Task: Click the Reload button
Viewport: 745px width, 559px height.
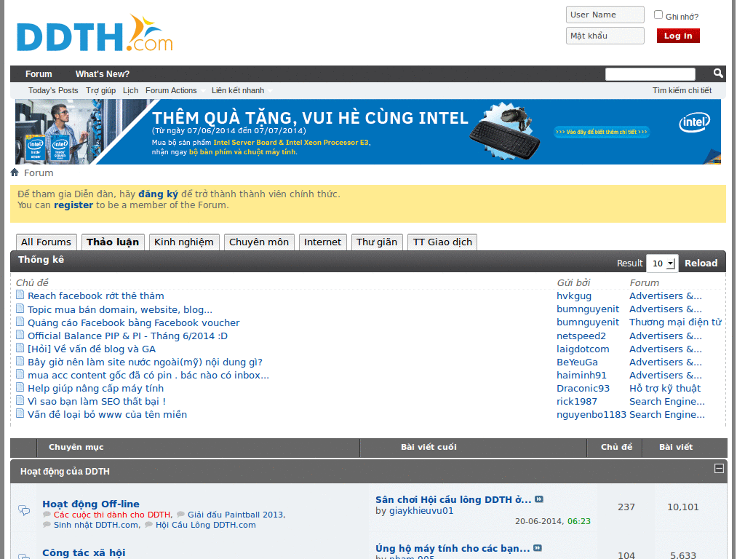Action: point(701,263)
